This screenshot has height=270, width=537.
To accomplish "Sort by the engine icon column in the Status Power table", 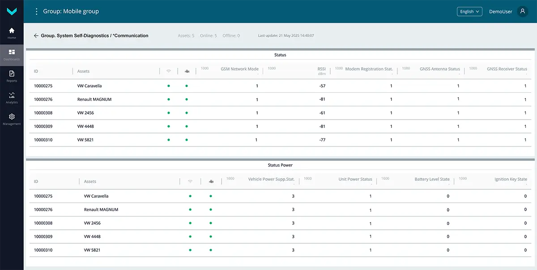I will click(211, 182).
